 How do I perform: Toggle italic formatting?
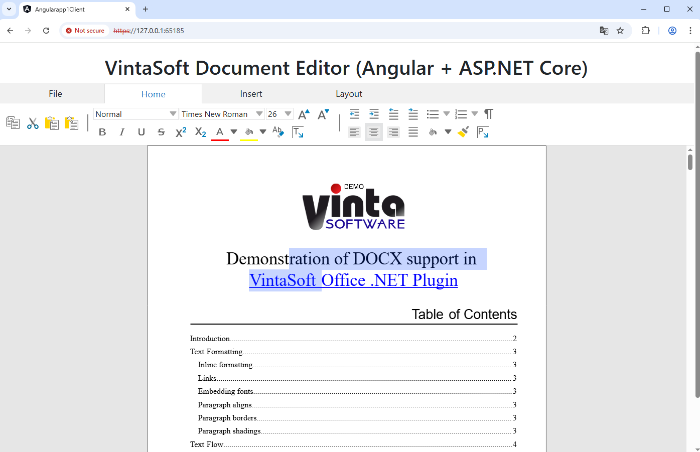[122, 132]
